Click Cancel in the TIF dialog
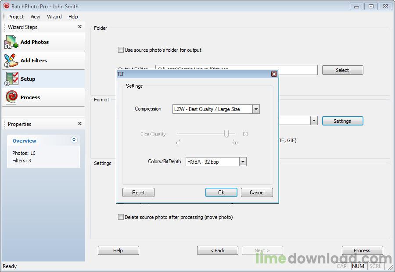The height and width of the screenshot is (272, 395). [257, 193]
